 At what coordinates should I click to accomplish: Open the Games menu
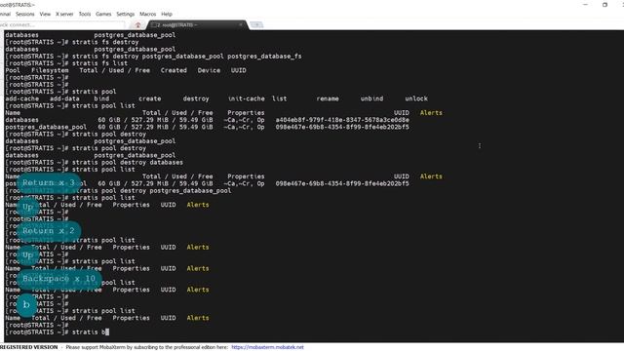coord(103,14)
